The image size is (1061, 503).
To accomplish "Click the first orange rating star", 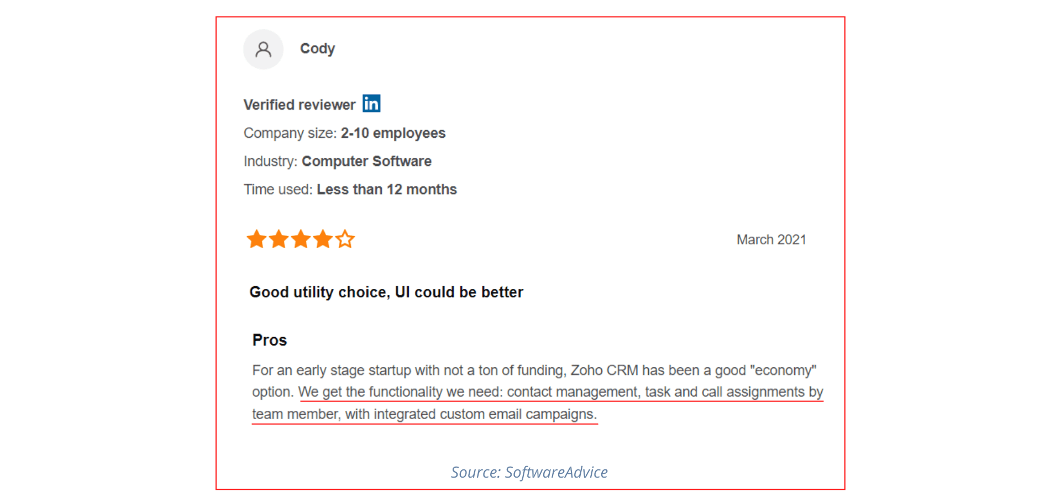I will pyautogui.click(x=256, y=239).
